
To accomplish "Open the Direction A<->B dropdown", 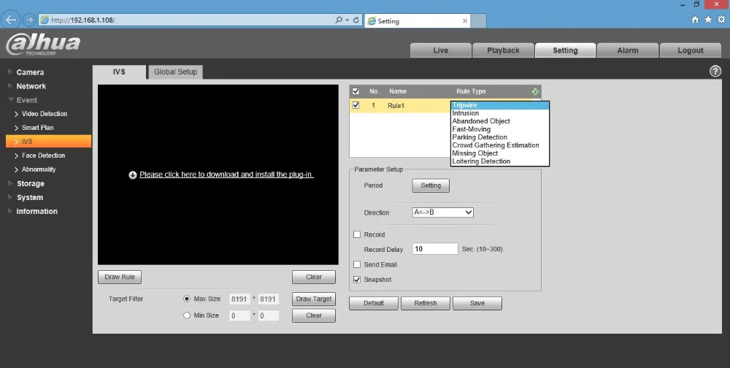I will (443, 212).
